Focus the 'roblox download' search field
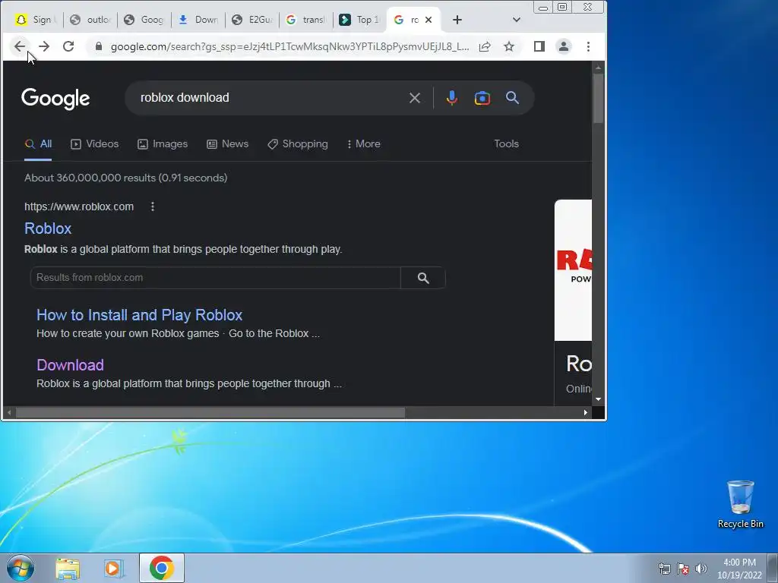Image resolution: width=778 pixels, height=583 pixels. (x=268, y=98)
